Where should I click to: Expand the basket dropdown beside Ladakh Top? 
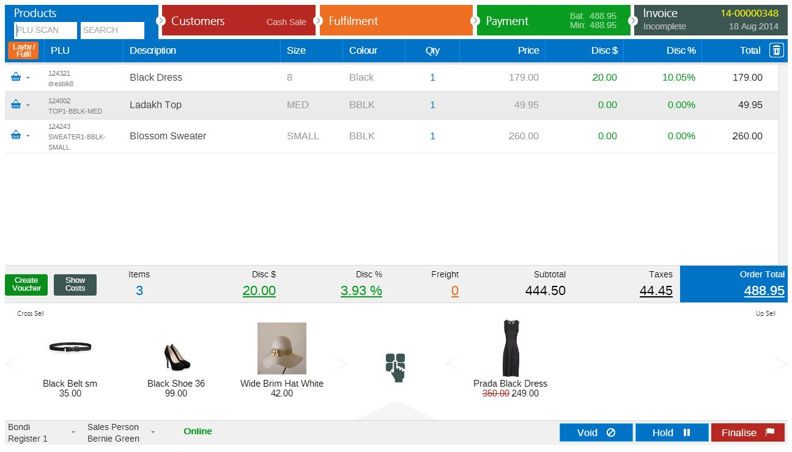29,104
